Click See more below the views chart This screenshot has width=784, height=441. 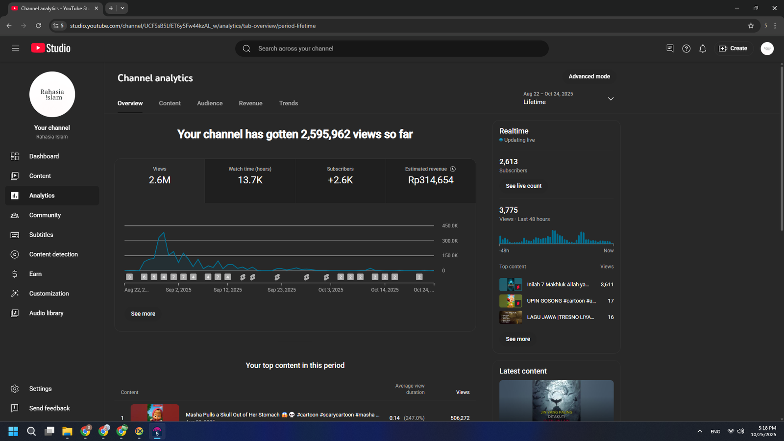[143, 314]
